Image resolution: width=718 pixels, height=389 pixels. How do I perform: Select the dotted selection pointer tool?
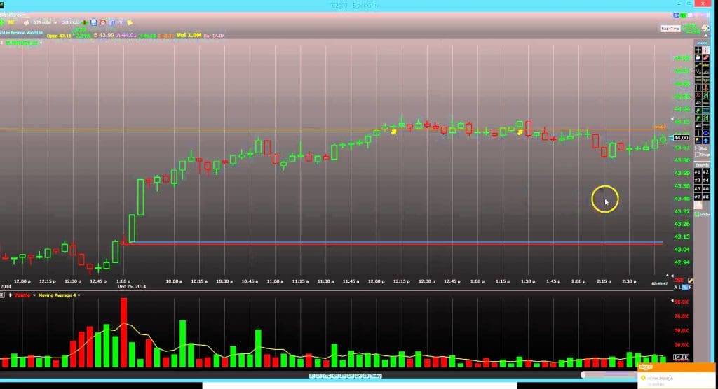(706, 50)
